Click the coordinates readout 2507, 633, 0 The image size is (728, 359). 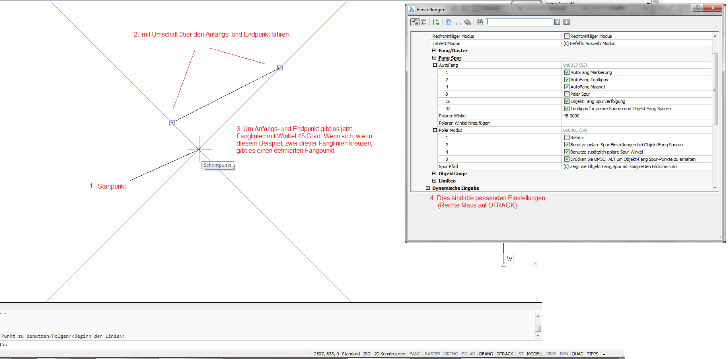click(x=326, y=354)
